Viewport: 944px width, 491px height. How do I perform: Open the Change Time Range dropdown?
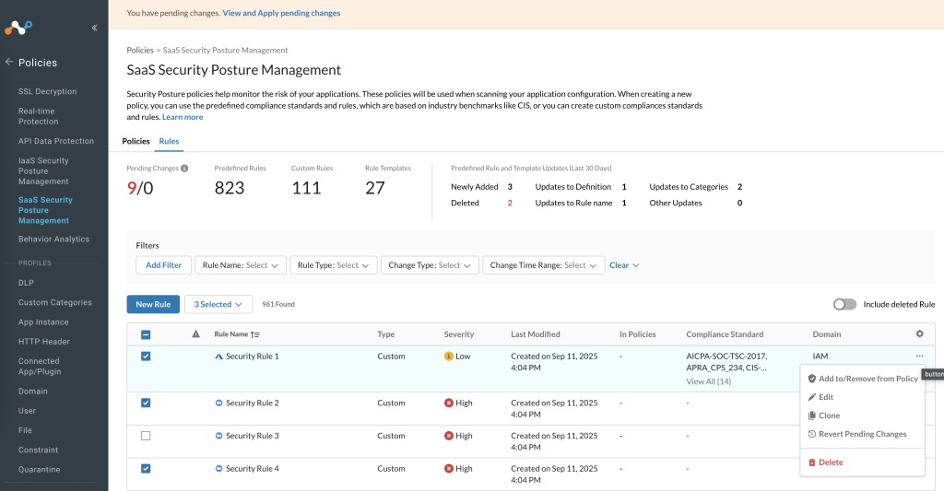[x=544, y=265]
